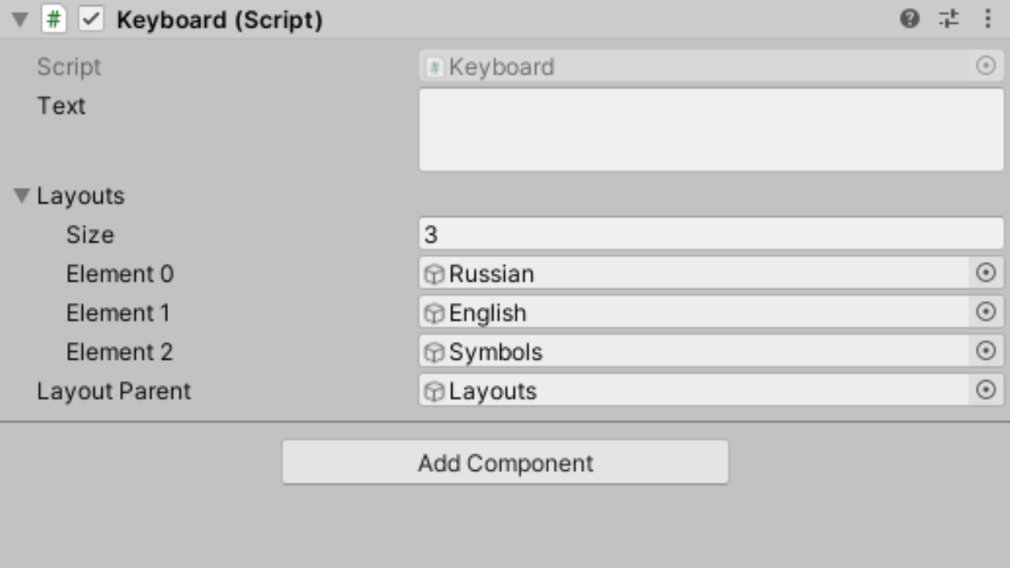The width and height of the screenshot is (1010, 568).
Task: Click the object picker circle for the Script field
Action: click(x=986, y=66)
